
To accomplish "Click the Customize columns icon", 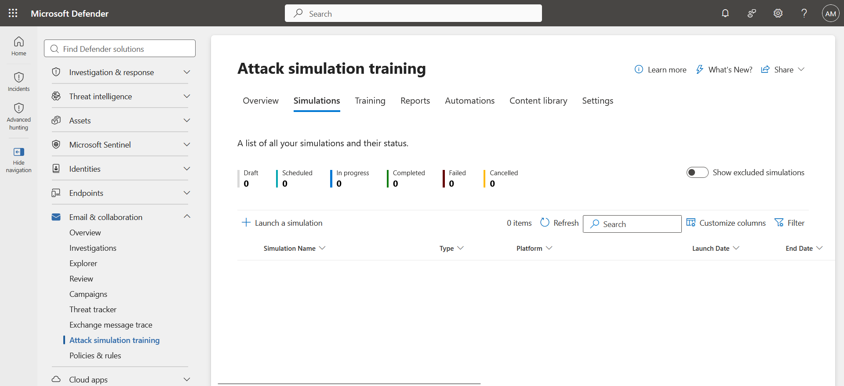I will 691,223.
